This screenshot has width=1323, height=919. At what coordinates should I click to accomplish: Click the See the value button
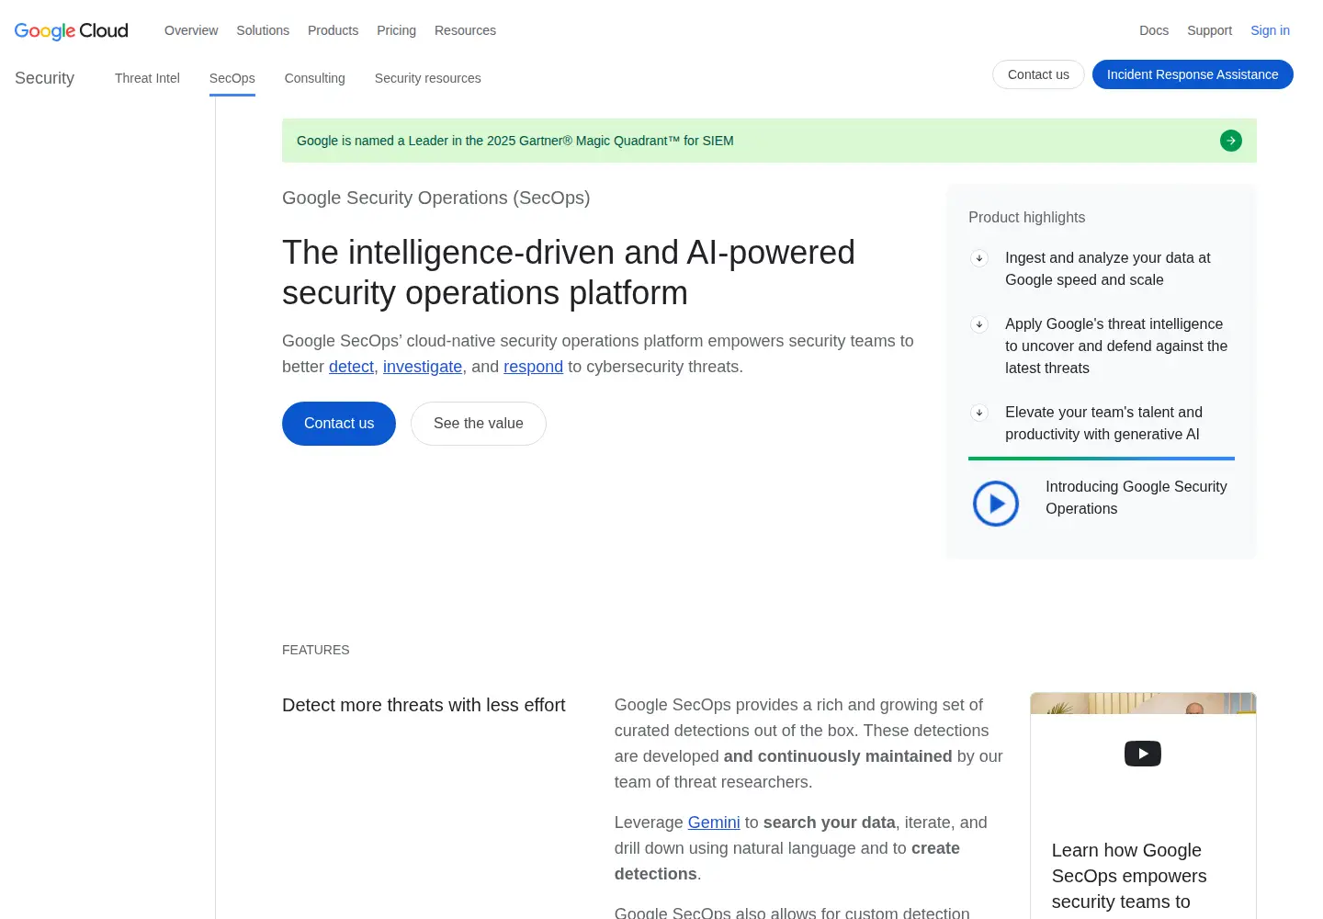click(x=479, y=424)
